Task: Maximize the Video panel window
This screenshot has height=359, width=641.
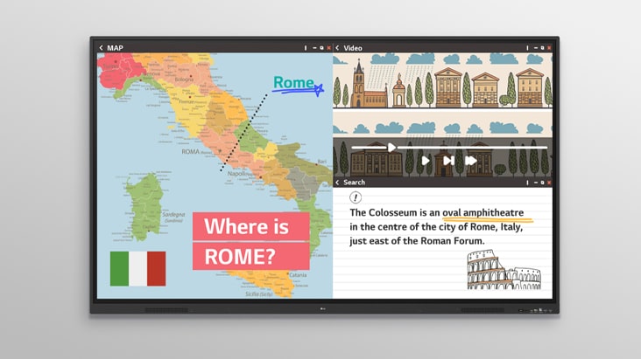Action: click(542, 48)
